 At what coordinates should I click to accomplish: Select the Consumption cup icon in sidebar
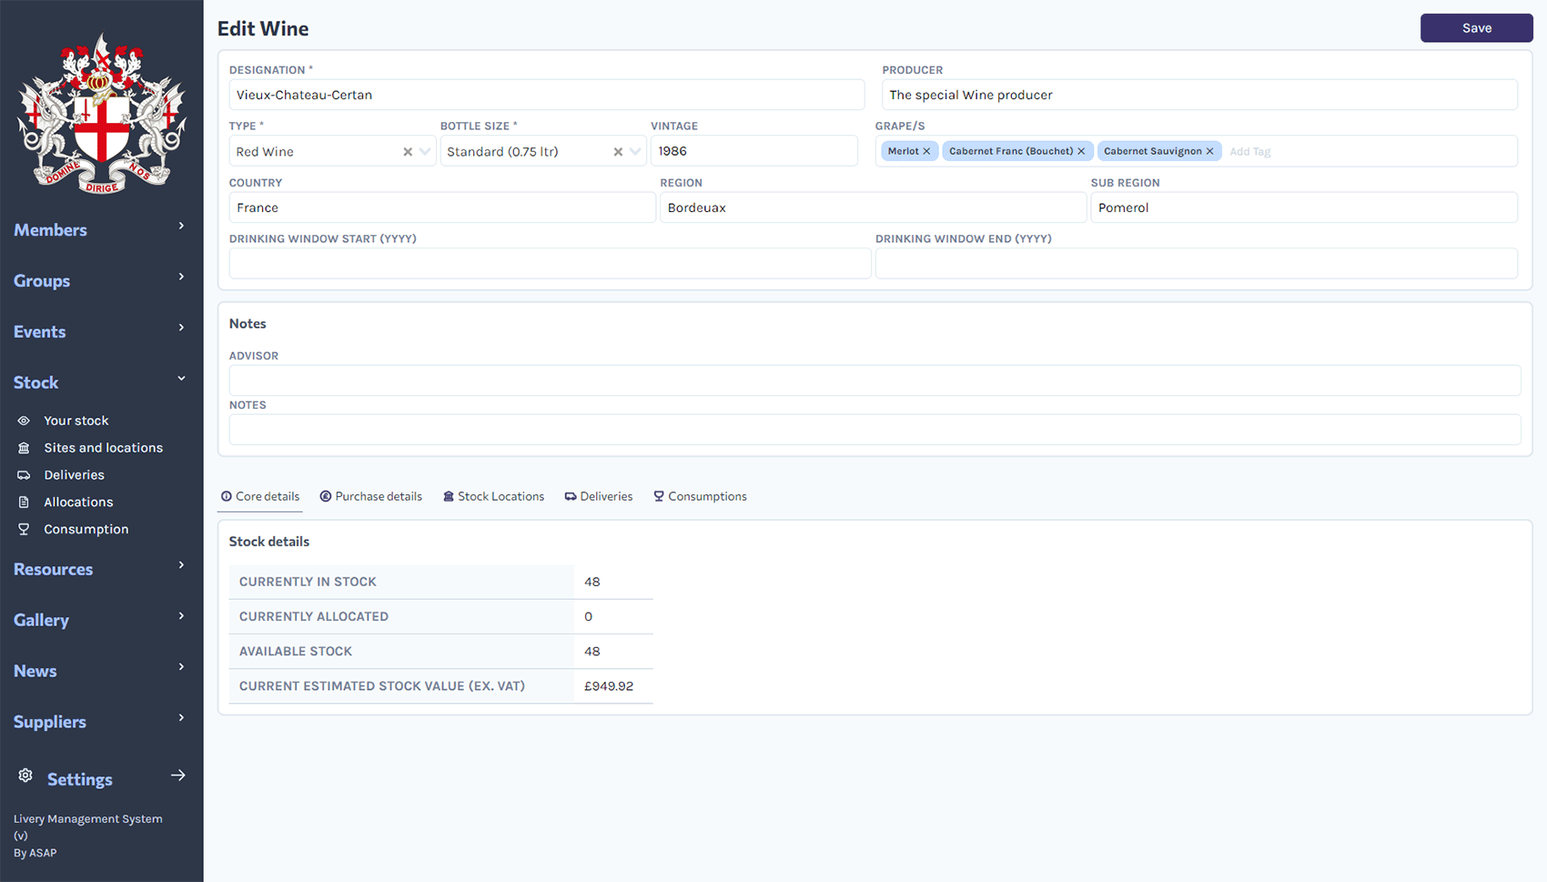[24, 529]
